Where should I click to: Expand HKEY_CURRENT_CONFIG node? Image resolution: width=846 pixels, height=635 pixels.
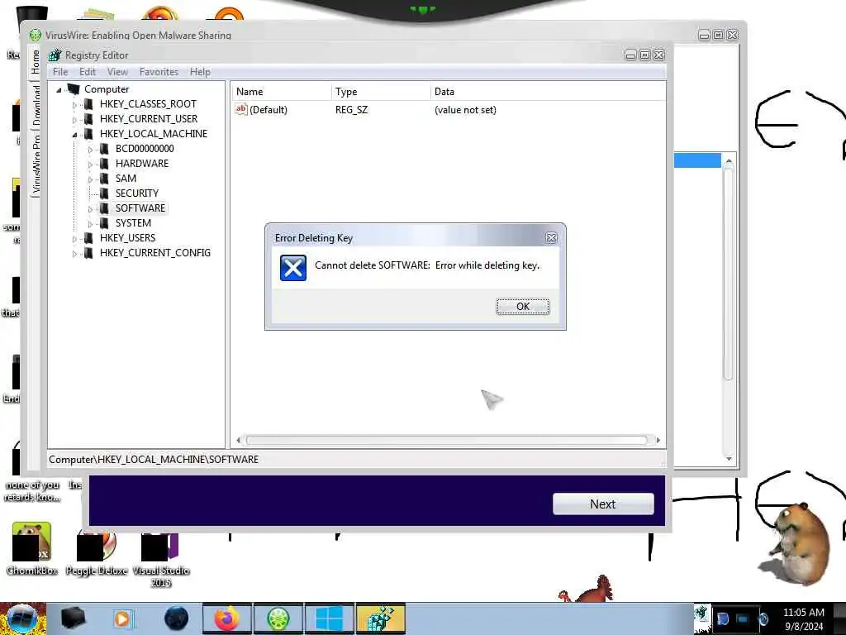pos(74,253)
